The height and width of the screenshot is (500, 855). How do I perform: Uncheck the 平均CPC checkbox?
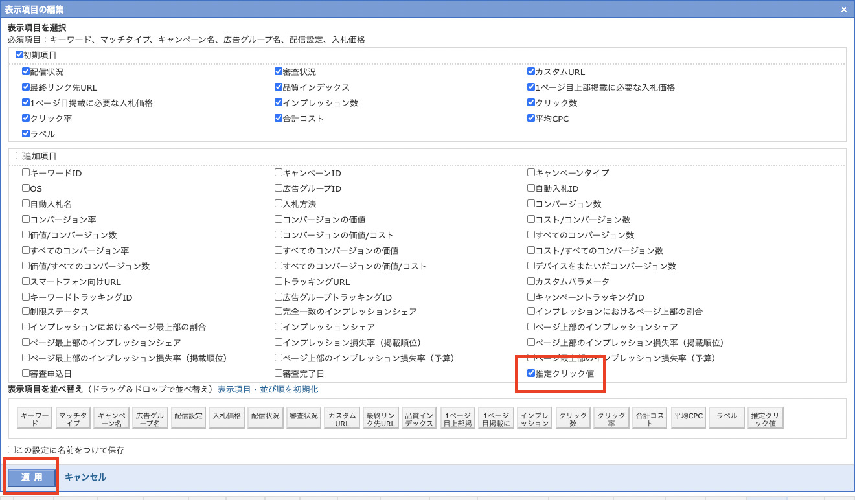pos(531,119)
